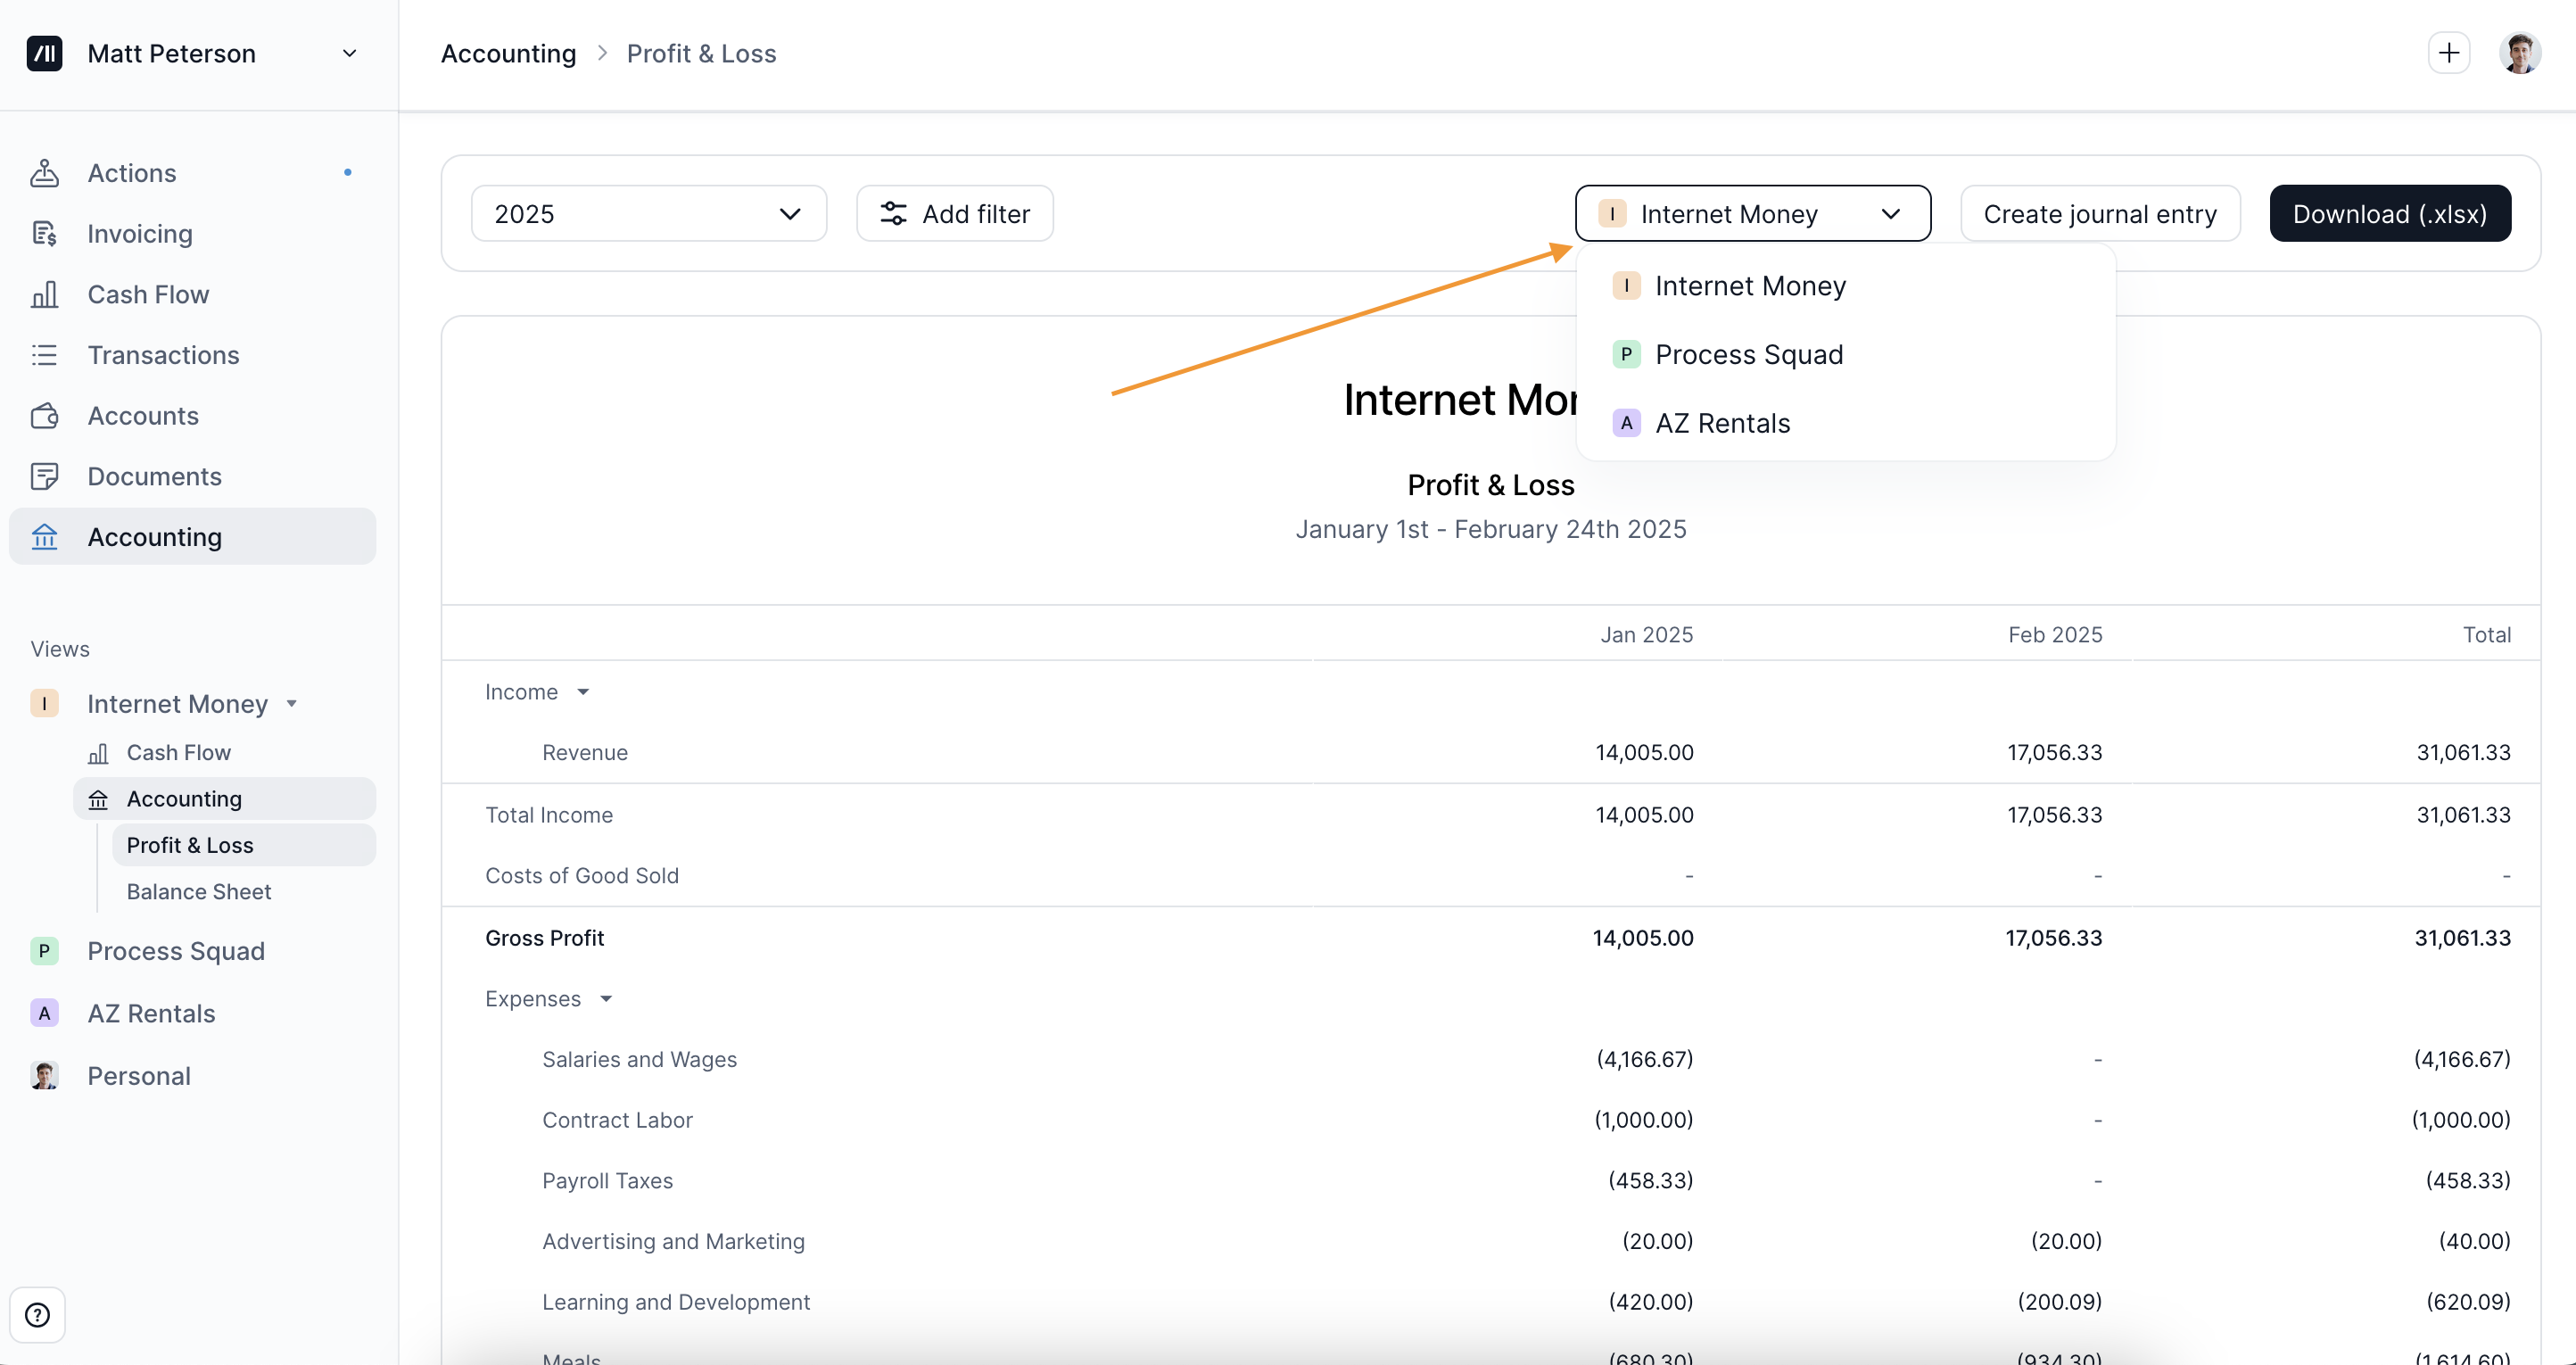
Task: Open the user profile avatar
Action: pyautogui.click(x=2519, y=53)
